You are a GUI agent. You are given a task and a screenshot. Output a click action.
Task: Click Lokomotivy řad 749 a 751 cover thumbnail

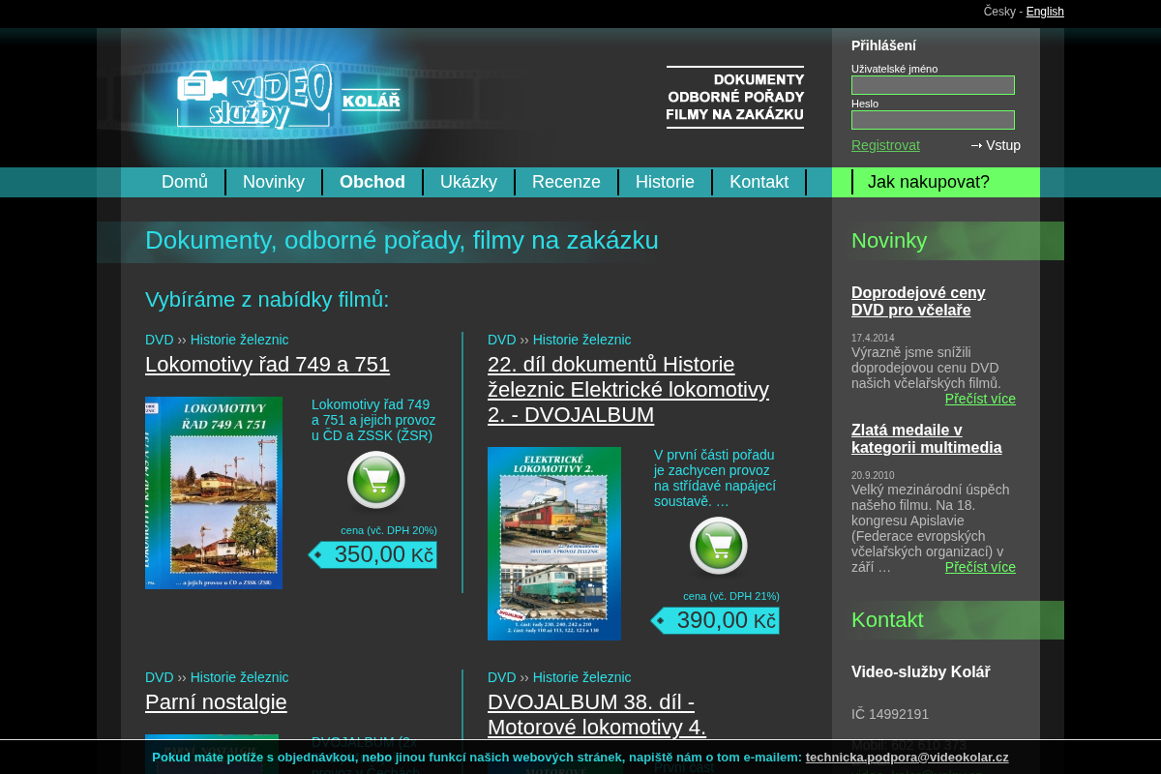point(214,492)
